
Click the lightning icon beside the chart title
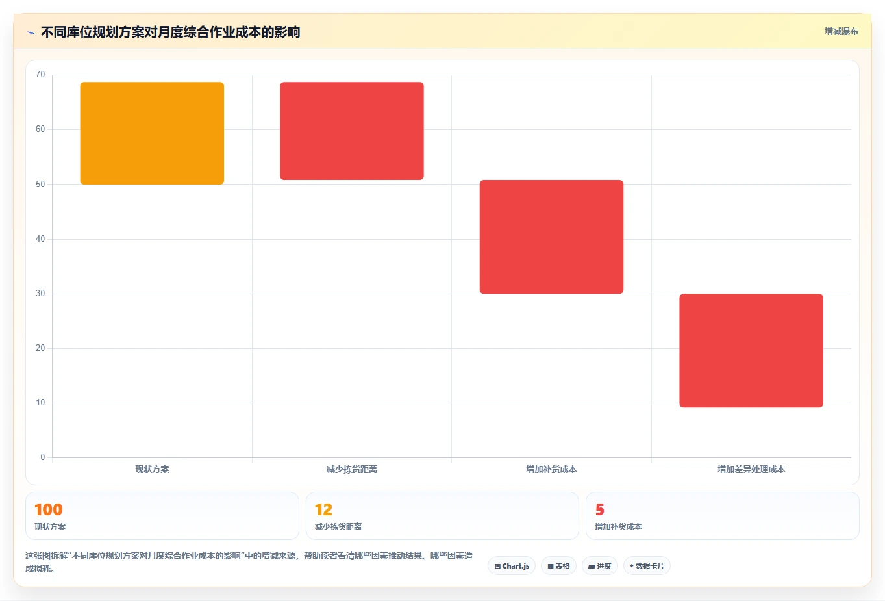point(31,32)
